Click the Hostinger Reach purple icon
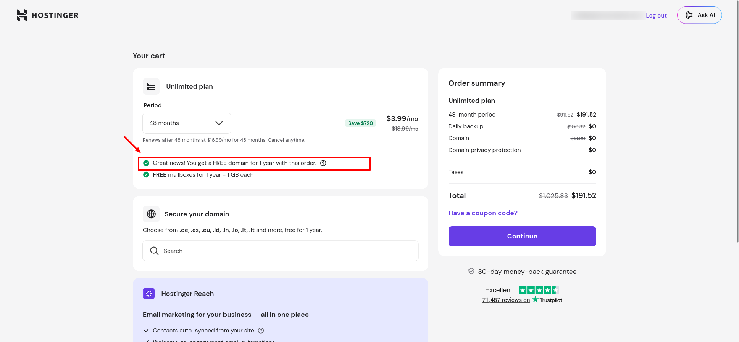 [x=149, y=294]
